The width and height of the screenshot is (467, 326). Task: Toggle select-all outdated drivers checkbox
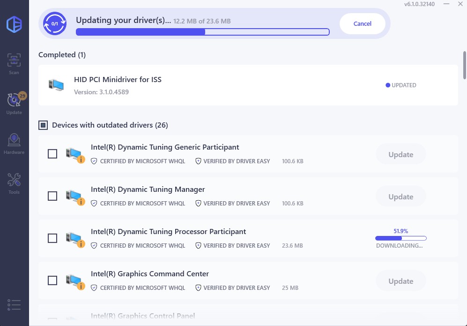point(43,125)
